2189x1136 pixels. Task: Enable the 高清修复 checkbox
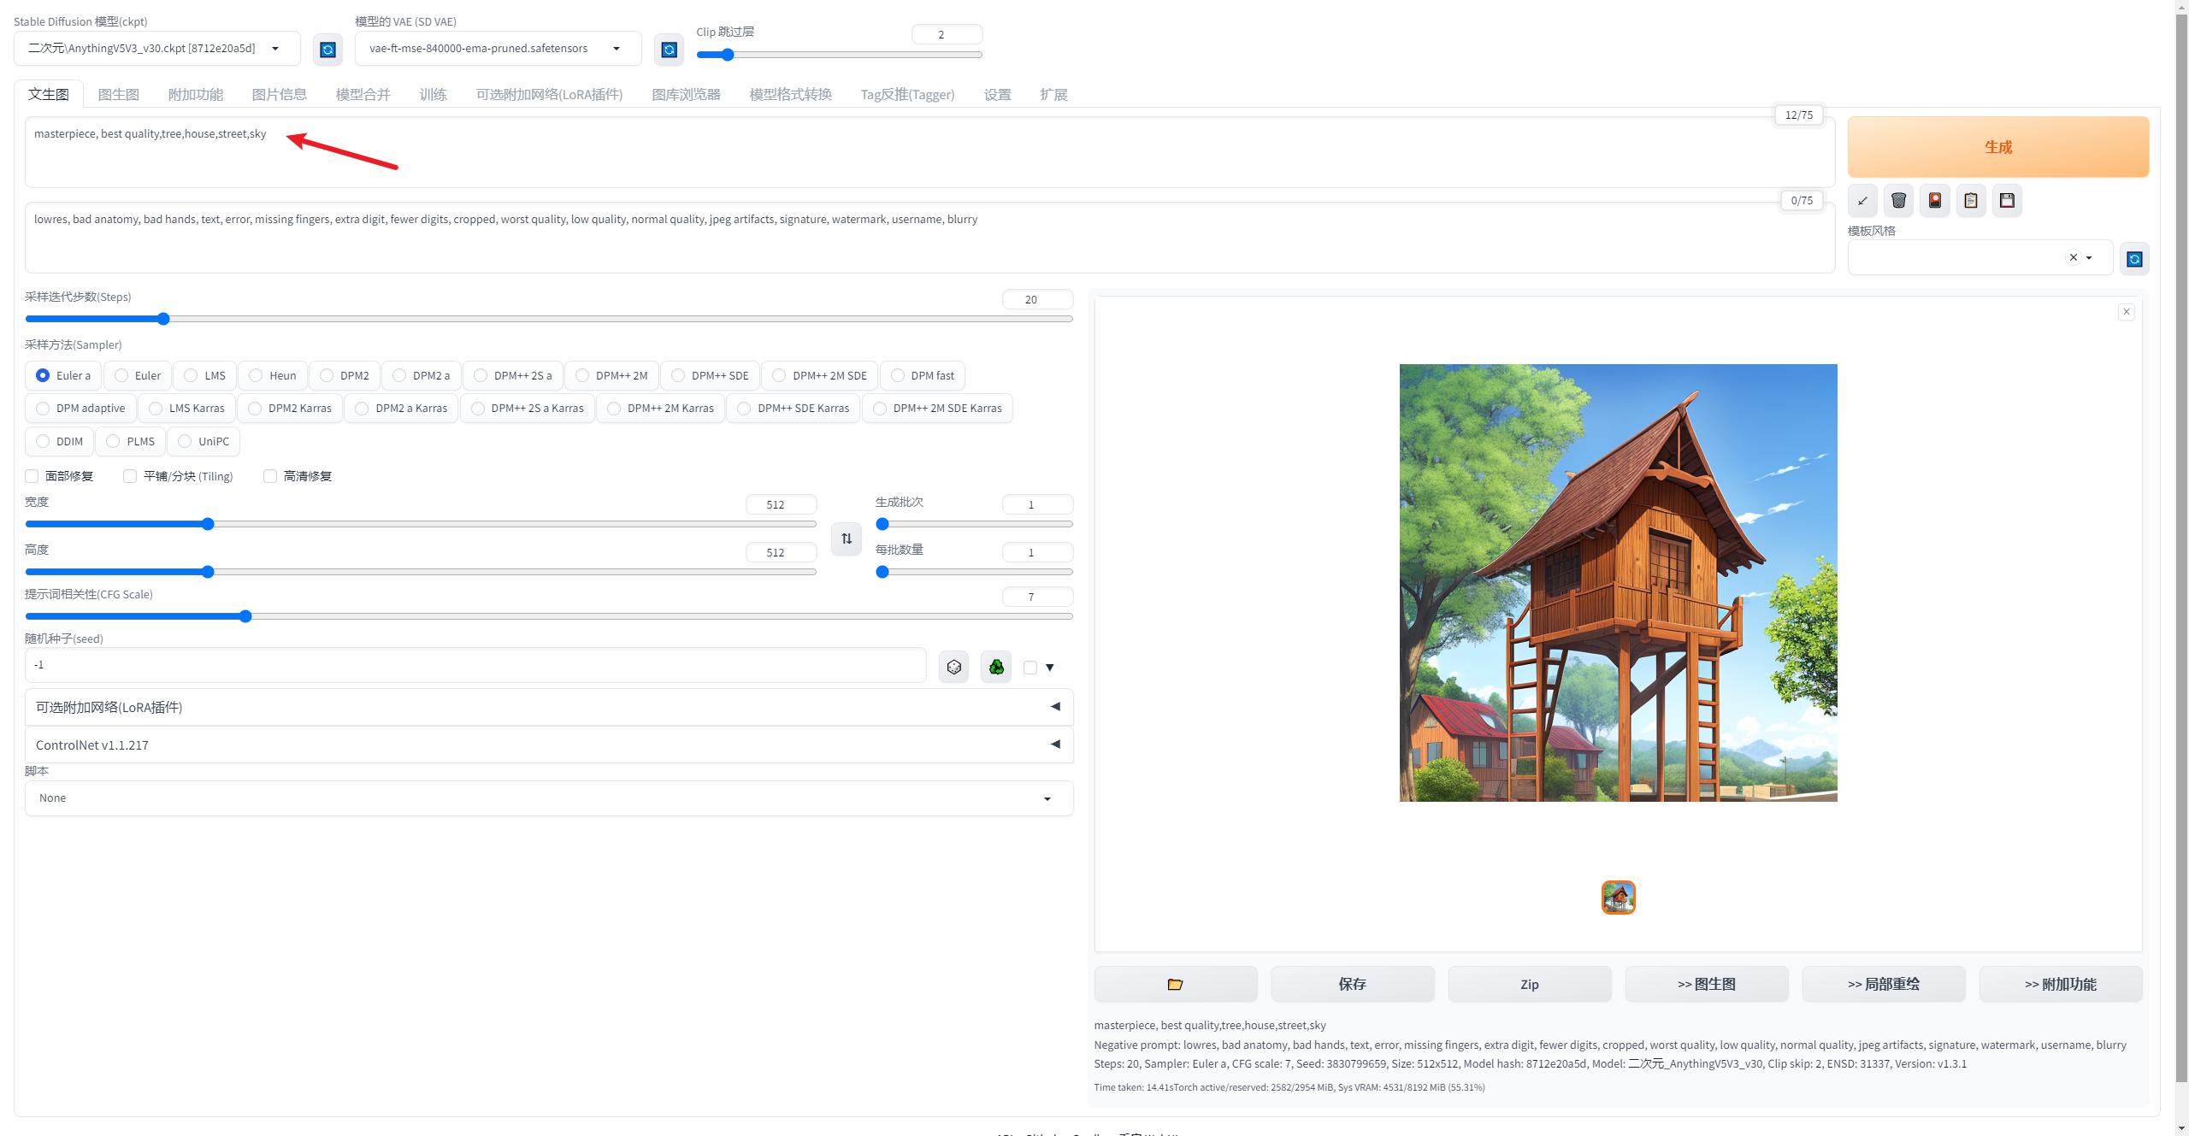click(270, 476)
